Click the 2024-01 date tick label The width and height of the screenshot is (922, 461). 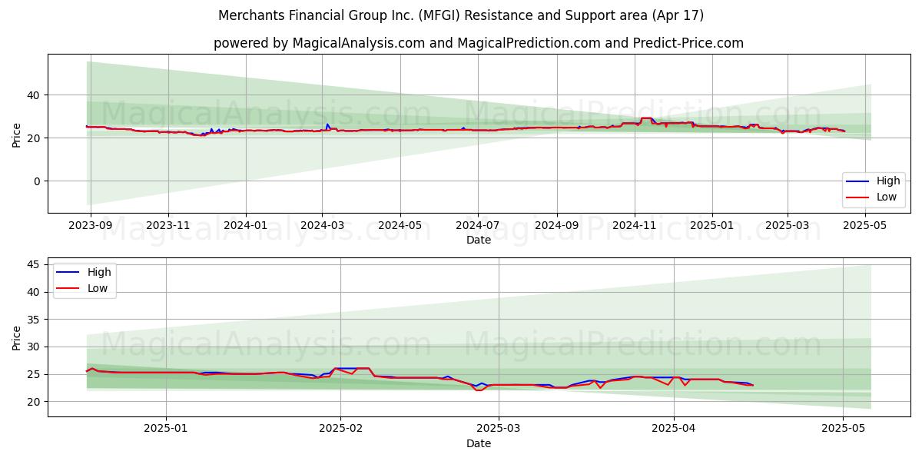pyautogui.click(x=246, y=227)
